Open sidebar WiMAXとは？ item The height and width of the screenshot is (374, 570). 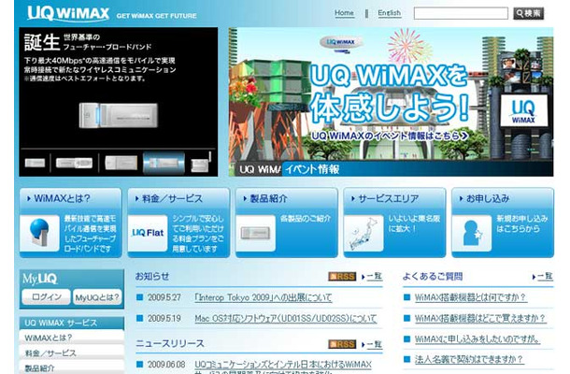(72, 338)
